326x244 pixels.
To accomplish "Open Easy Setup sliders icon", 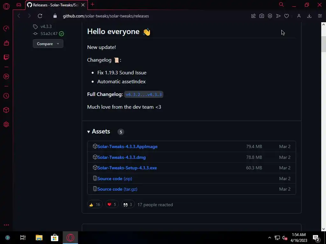I will tap(320, 16).
